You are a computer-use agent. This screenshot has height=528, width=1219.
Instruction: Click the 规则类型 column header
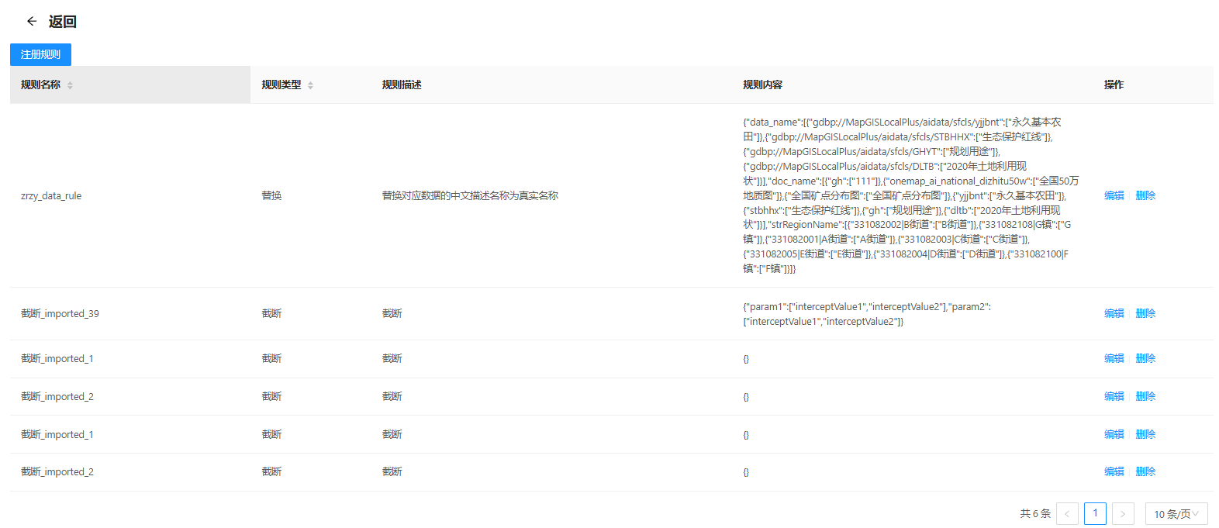point(281,85)
